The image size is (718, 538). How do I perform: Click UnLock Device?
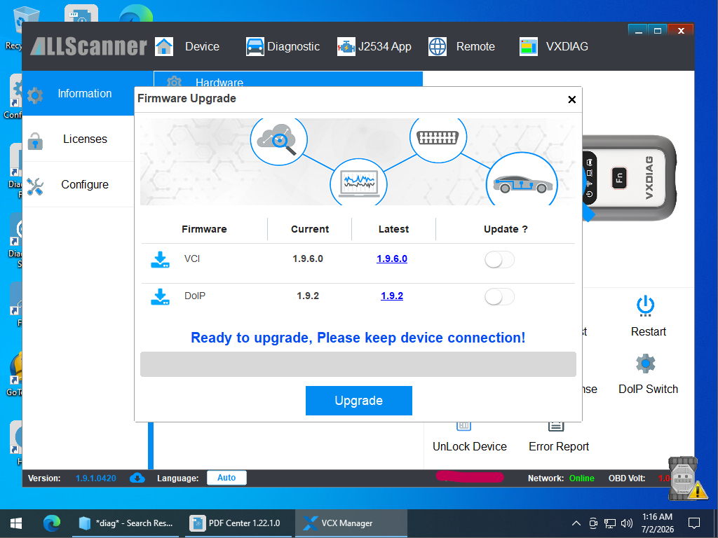469,446
